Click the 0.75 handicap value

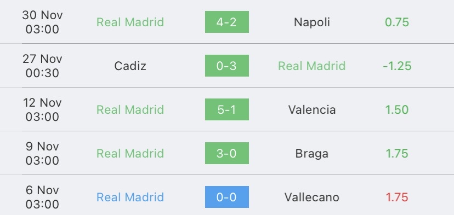pos(397,22)
